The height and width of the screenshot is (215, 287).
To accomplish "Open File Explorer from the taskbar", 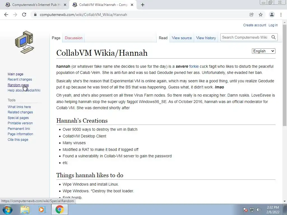I will (x=25, y=209).
